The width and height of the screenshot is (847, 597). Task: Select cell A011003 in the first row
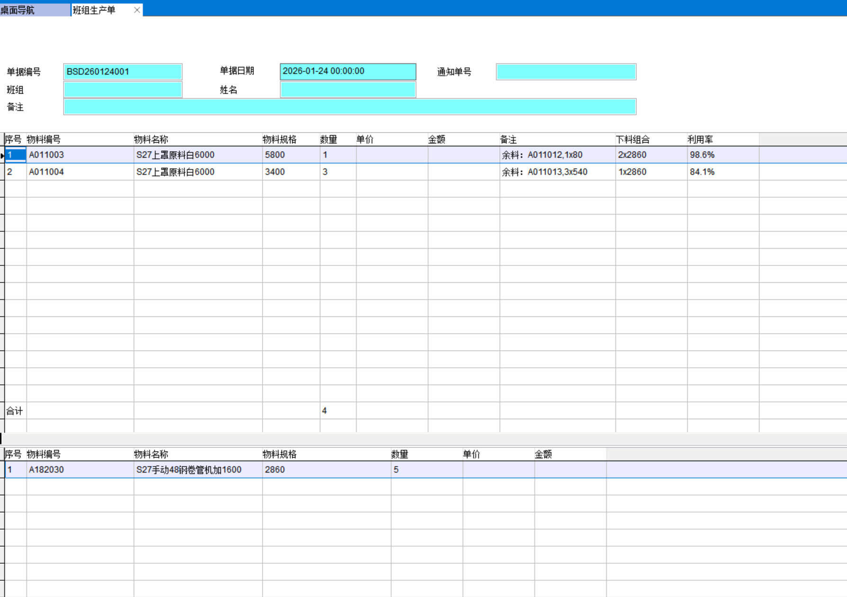pyautogui.click(x=80, y=155)
